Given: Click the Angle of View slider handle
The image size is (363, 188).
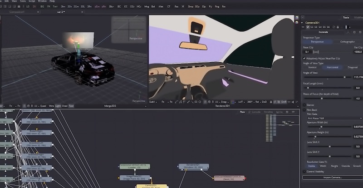Looking at the screenshot, I should coord(344,77).
